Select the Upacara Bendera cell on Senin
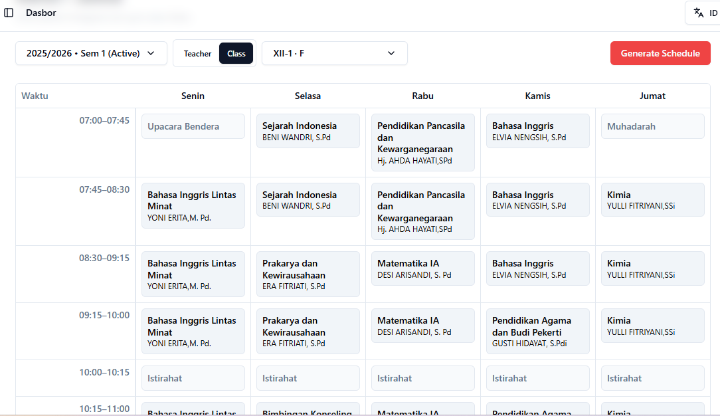Screen dimensions: 720x416 (193, 126)
